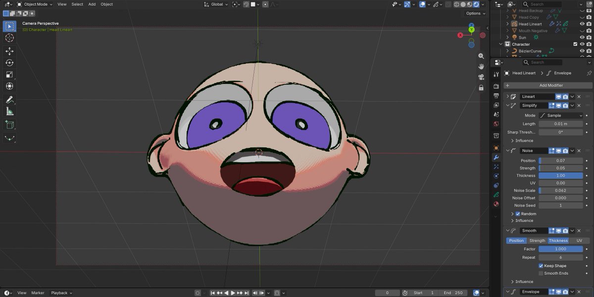Expand the Head Lineart outliner row
This screenshot has height=297, width=594.
[x=508, y=24]
